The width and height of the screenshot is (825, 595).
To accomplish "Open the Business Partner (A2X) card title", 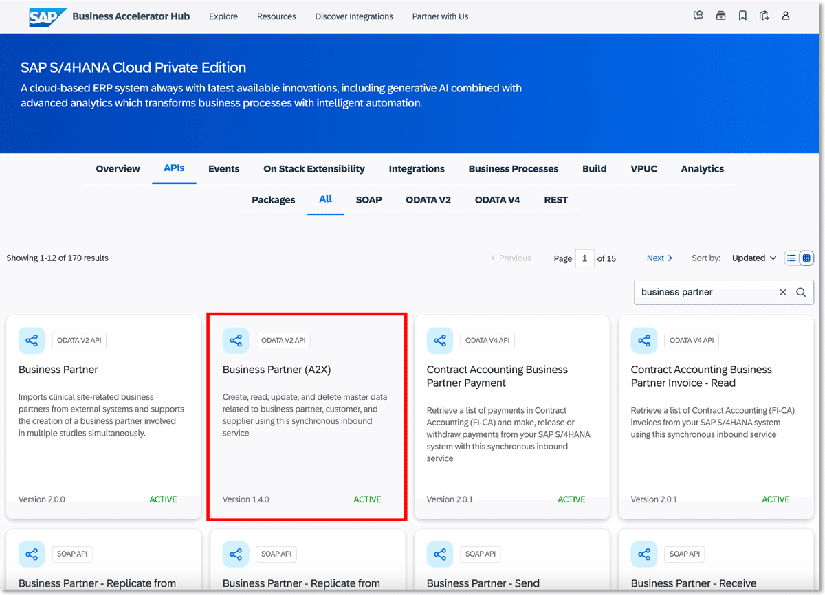I will [x=277, y=370].
